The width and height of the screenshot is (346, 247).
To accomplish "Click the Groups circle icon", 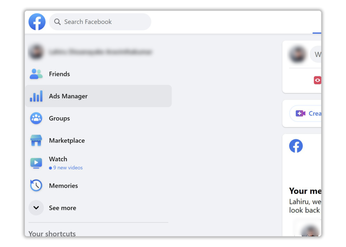I will (36, 118).
